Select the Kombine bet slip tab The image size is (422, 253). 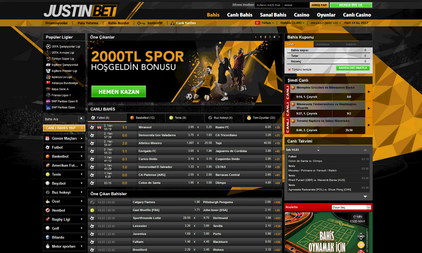323,44
